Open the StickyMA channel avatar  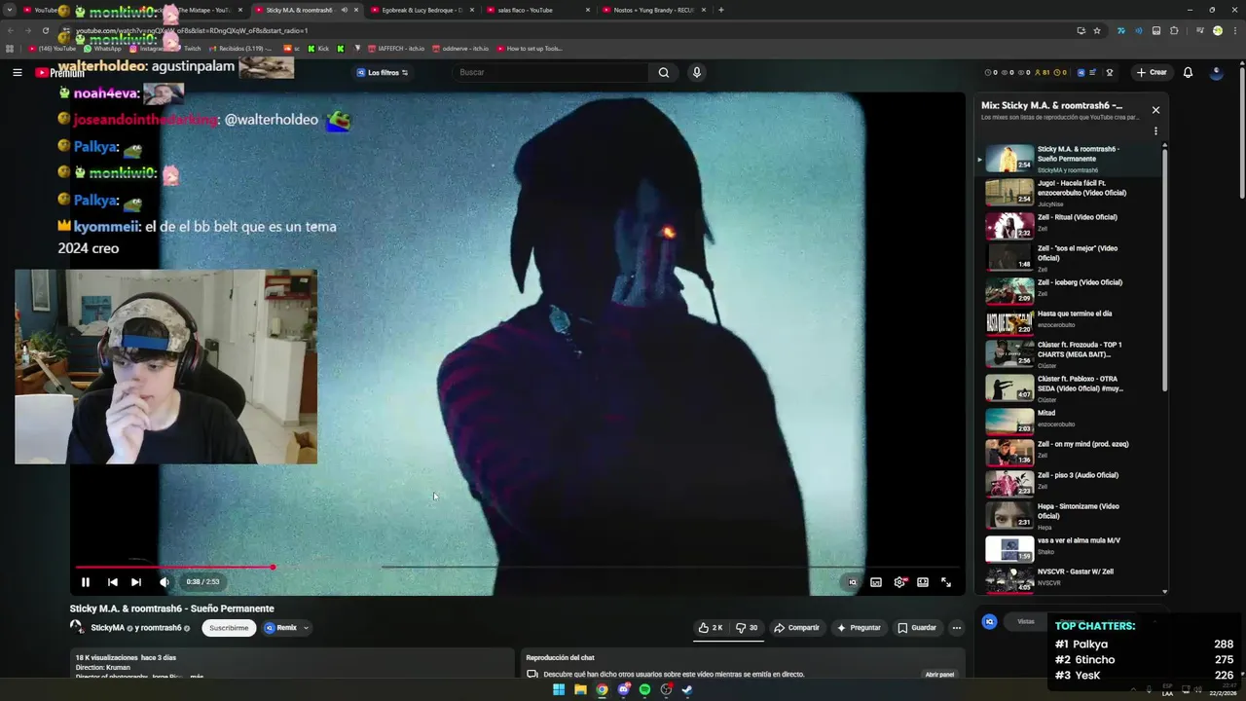click(77, 627)
